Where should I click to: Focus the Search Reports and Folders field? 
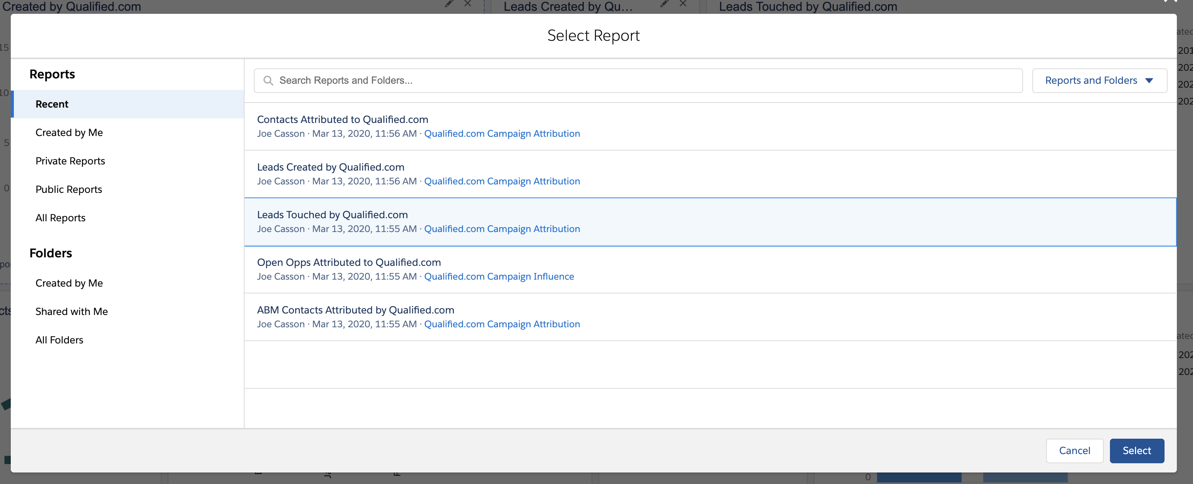pos(638,81)
